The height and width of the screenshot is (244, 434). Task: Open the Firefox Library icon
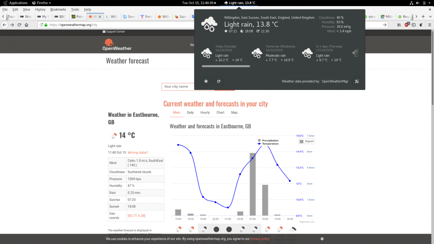tap(399, 25)
